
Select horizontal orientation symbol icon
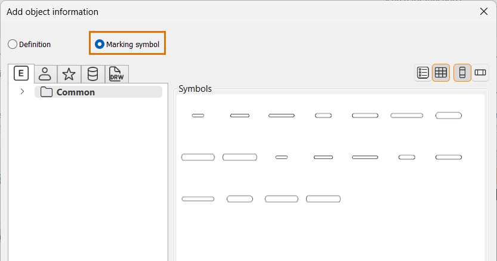(480, 73)
